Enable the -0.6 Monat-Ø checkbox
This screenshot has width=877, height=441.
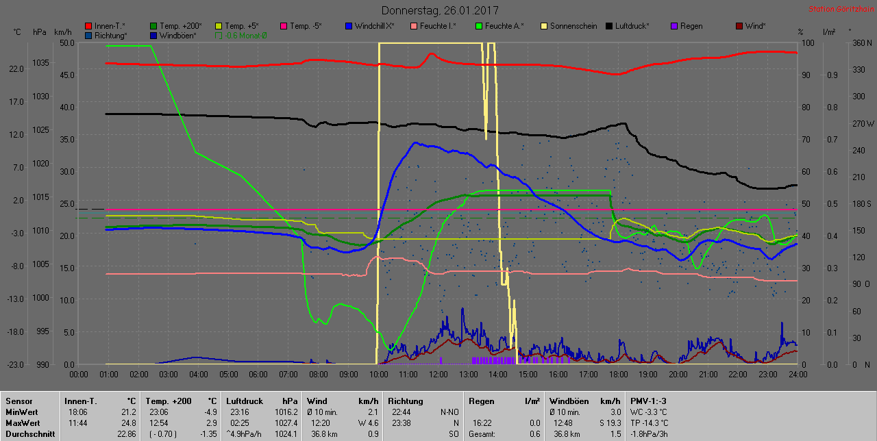[x=219, y=36]
